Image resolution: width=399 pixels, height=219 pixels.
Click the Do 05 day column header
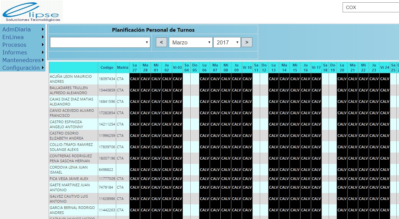(195, 67)
